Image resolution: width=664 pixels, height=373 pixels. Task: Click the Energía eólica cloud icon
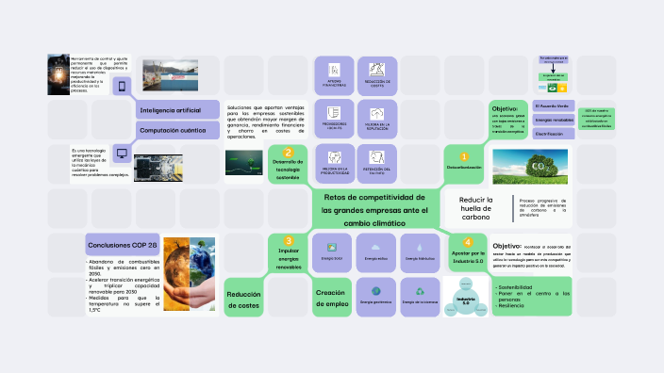pos(375,248)
